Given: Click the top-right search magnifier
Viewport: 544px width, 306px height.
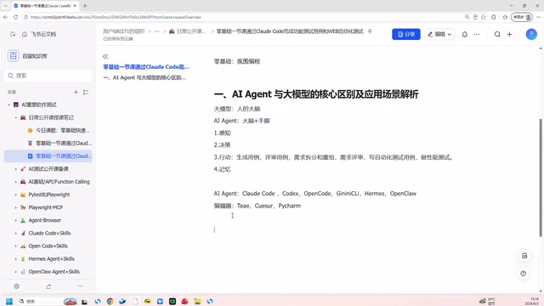Looking at the screenshot, I should point(497,34).
